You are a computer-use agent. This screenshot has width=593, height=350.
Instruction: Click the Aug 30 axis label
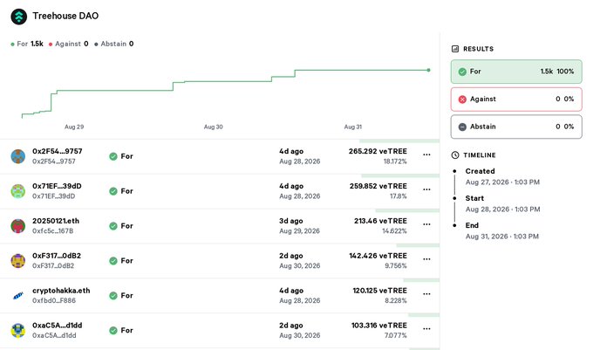pyautogui.click(x=214, y=127)
